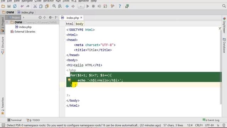
Task: Toggle the Database side panel
Action: (x=224, y=46)
